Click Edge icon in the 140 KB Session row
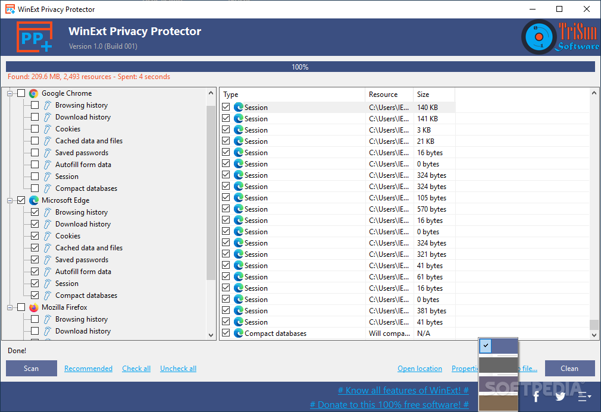Image resolution: width=601 pixels, height=412 pixels. click(x=239, y=107)
